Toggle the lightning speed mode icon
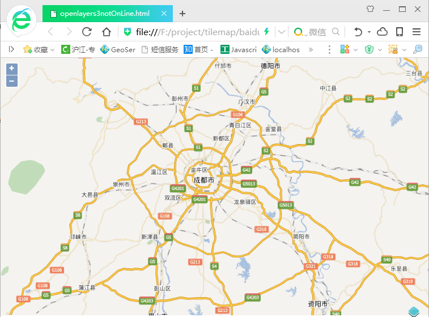The image size is (429, 317). [x=266, y=32]
